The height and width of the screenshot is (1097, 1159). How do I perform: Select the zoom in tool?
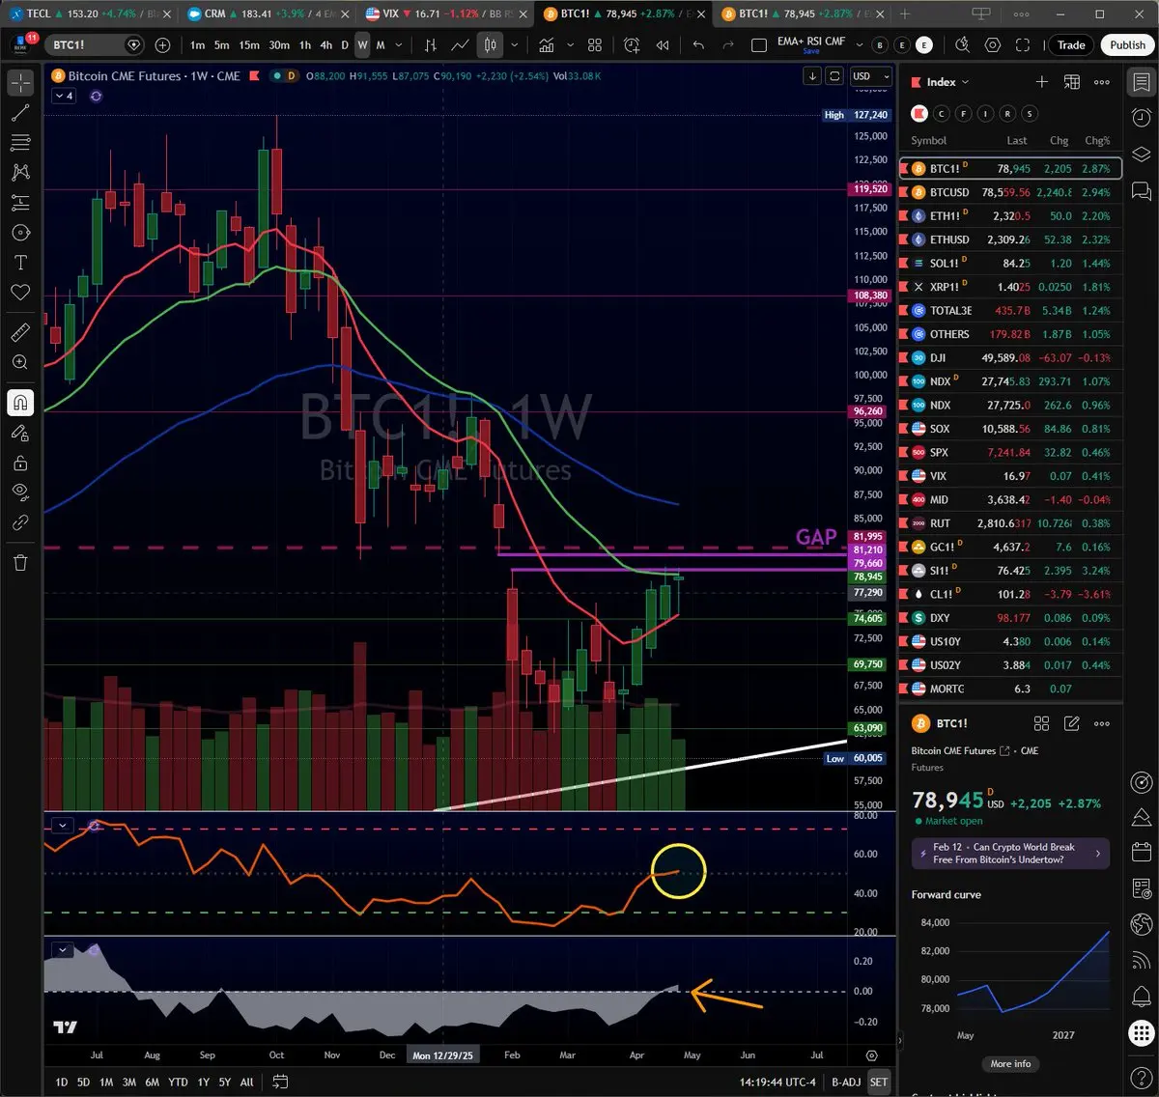point(20,362)
